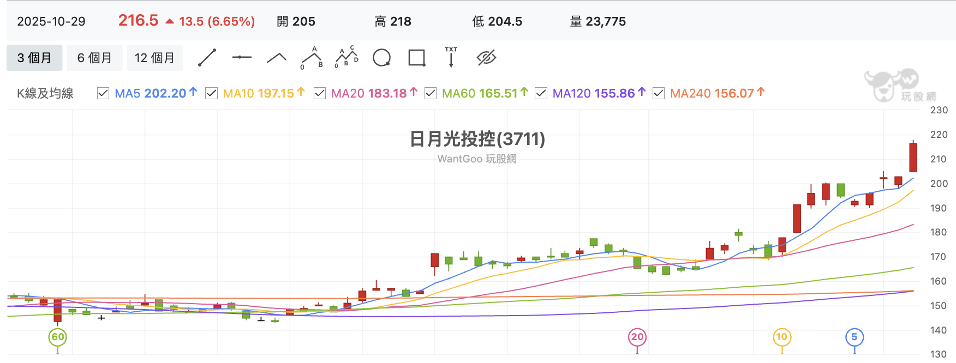Open the WantGoo 玩股網 watermark link
The height and width of the screenshot is (363, 956).
point(477,159)
